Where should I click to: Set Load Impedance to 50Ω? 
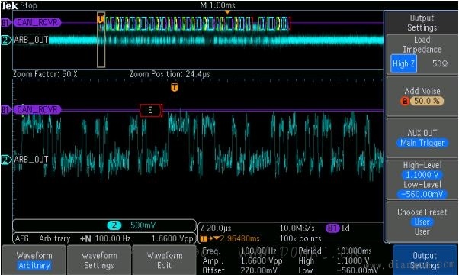tap(440, 63)
